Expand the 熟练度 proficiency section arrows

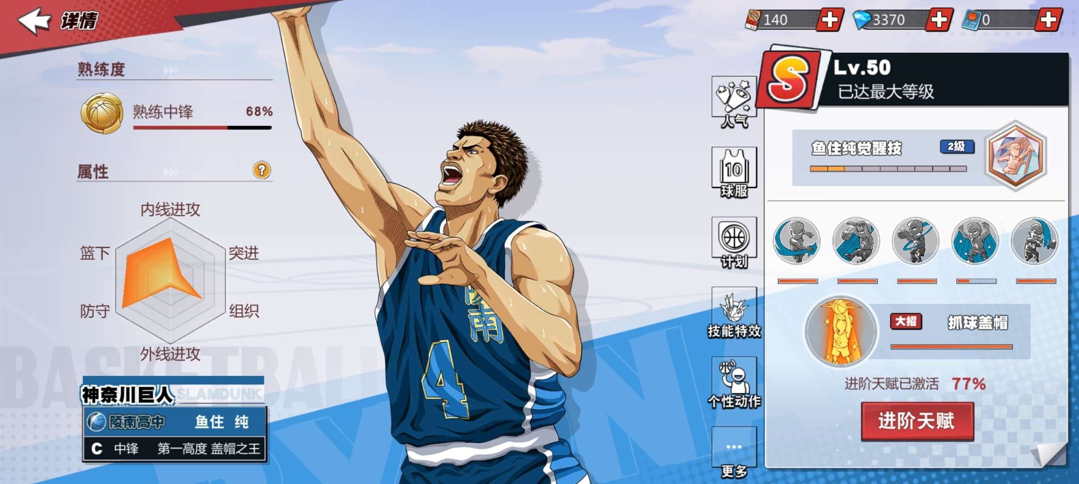point(171,70)
